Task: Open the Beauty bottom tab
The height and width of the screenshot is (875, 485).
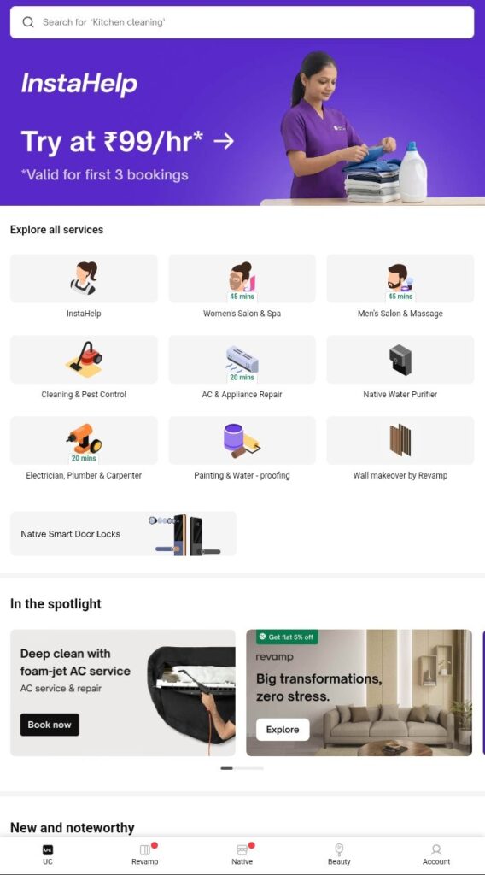Action: point(339,854)
